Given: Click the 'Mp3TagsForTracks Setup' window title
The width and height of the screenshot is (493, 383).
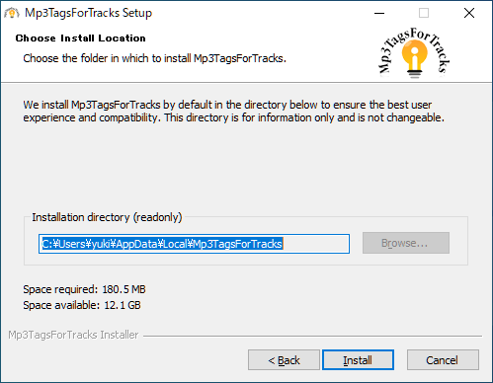Looking at the screenshot, I should pos(88,13).
